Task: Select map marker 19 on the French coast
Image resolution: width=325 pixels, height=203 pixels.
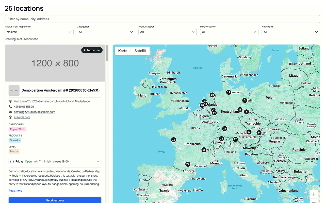Action: (173, 140)
